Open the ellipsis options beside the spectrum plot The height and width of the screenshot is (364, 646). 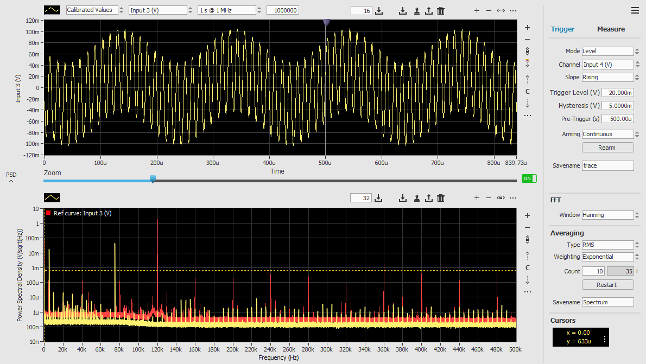click(527, 291)
